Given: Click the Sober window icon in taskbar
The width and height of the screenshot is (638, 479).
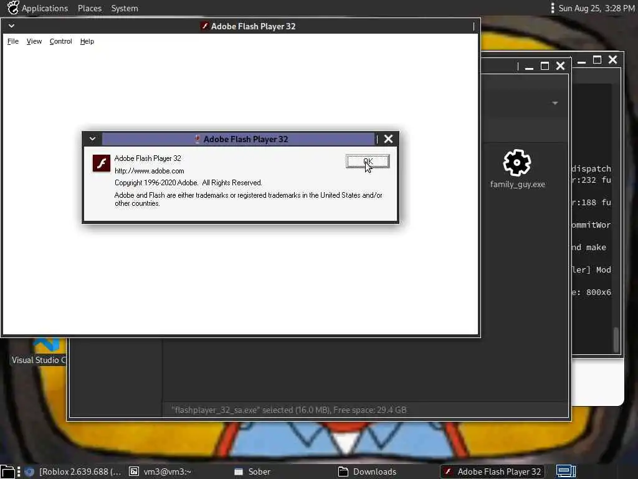Looking at the screenshot, I should [x=239, y=472].
